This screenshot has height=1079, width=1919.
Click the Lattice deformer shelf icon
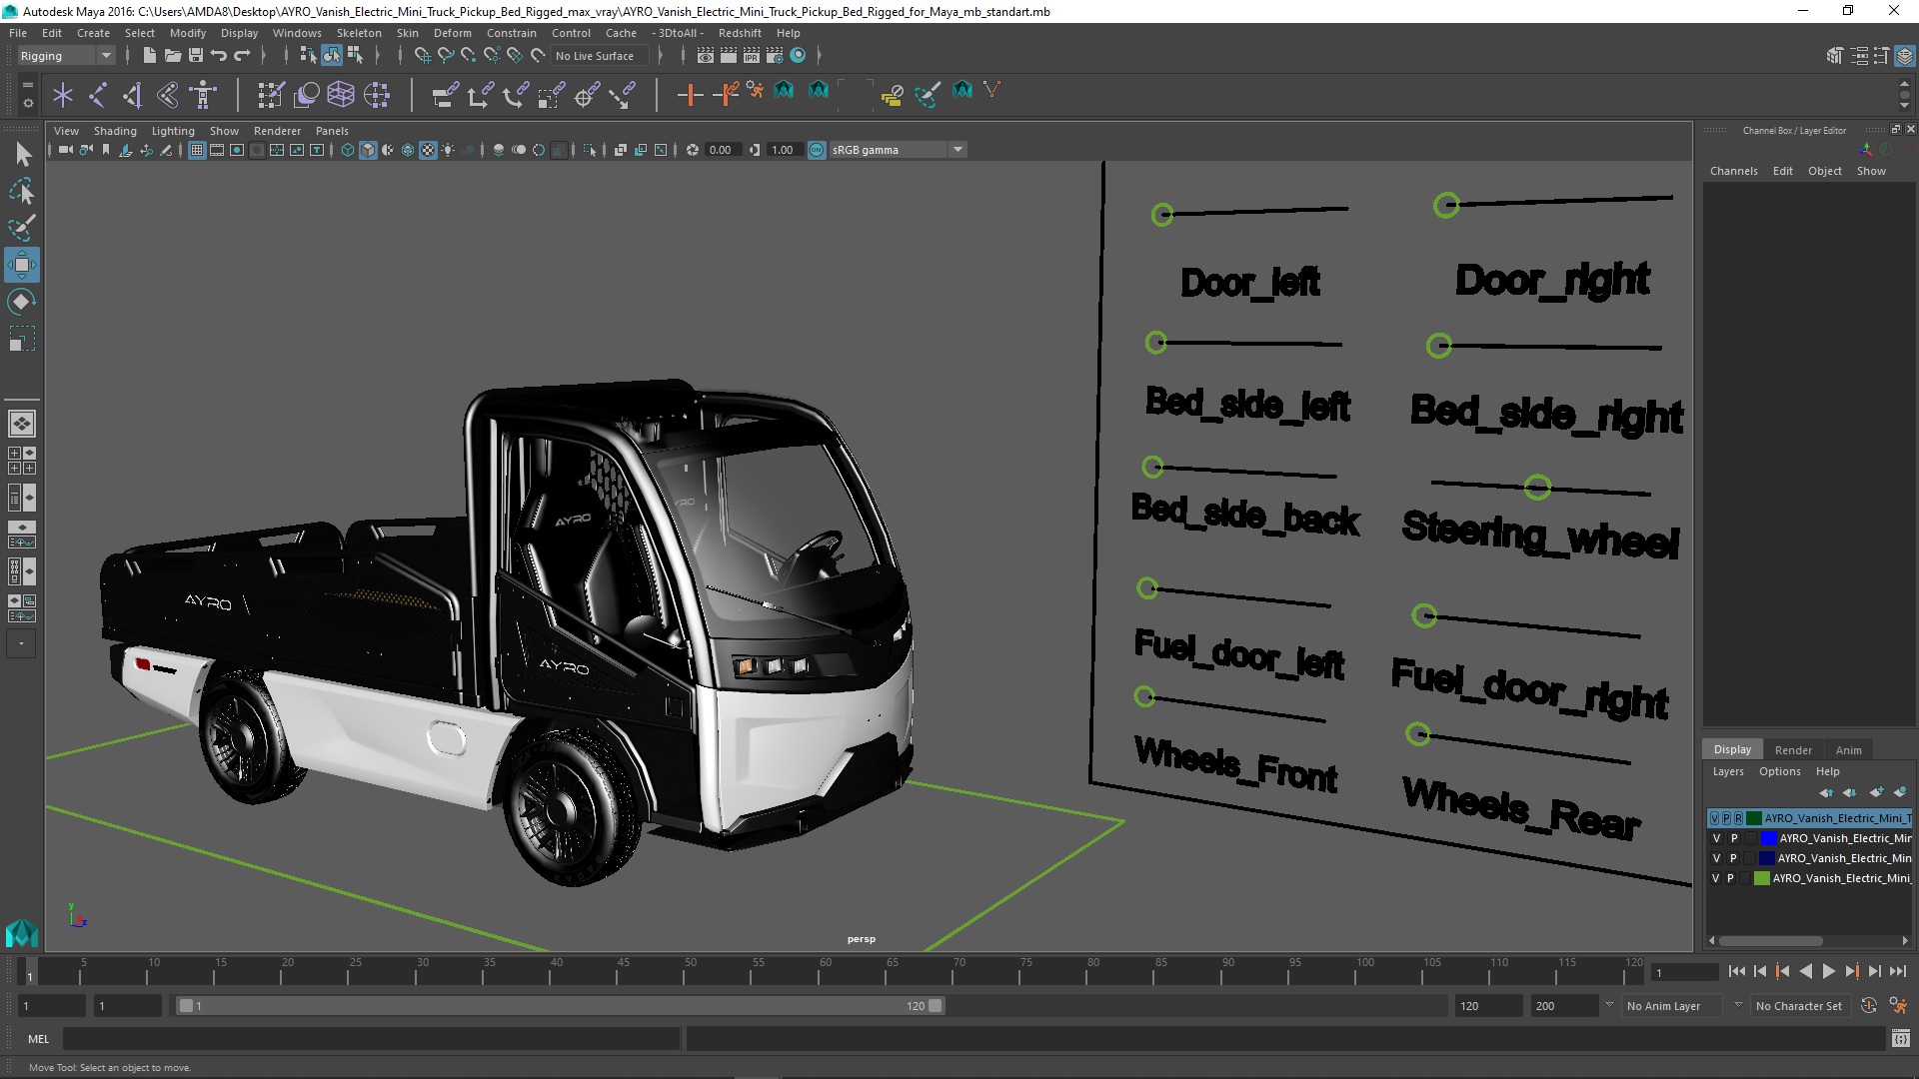341,95
